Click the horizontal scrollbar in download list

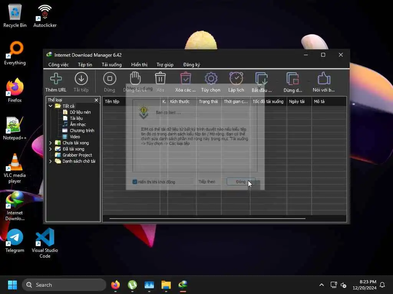[x=207, y=219]
